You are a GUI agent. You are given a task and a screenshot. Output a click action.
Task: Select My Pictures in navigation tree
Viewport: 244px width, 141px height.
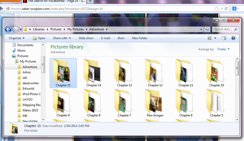(25, 61)
